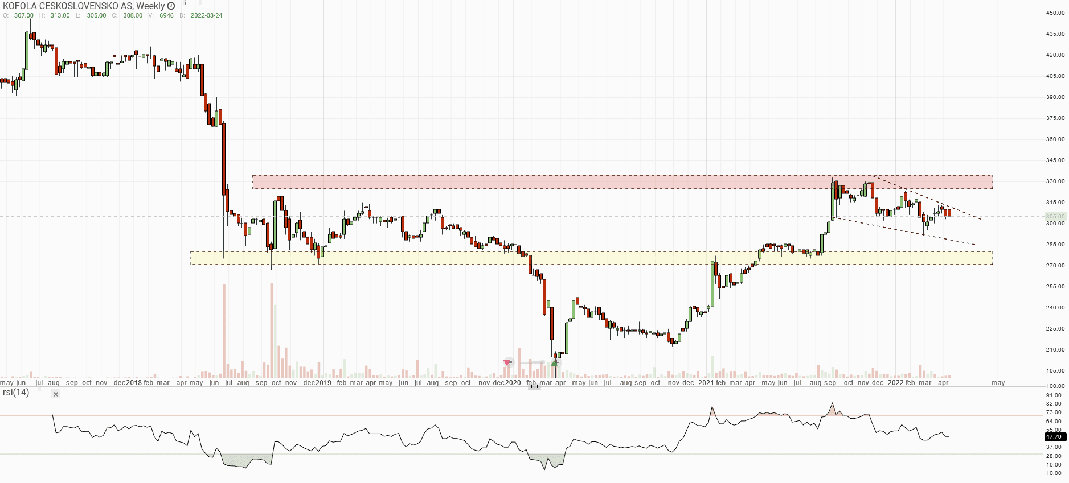Click the rsi(14) indicator label
The image size is (1069, 483).
[16, 393]
